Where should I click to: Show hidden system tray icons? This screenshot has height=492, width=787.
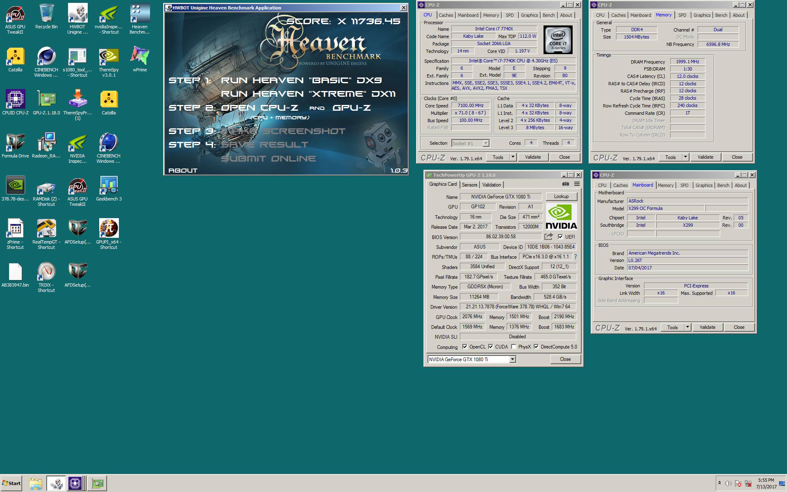tap(719, 483)
